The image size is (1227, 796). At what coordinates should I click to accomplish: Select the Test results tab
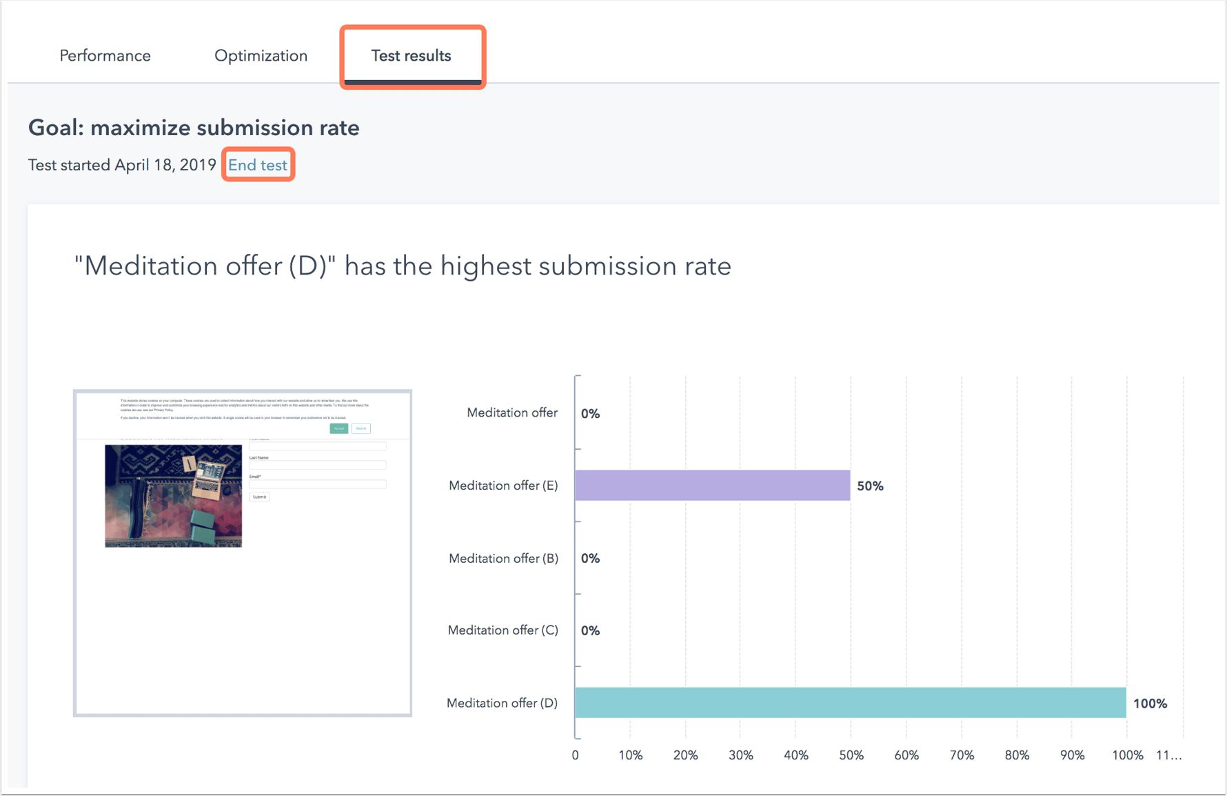411,56
